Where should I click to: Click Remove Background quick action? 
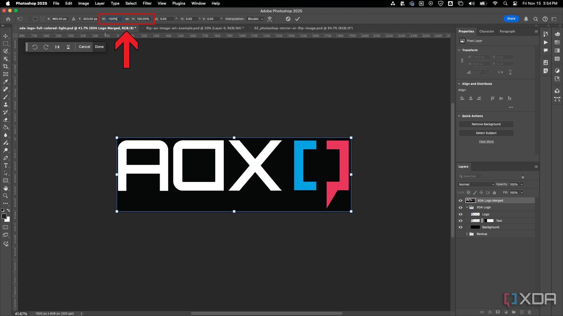click(x=486, y=124)
